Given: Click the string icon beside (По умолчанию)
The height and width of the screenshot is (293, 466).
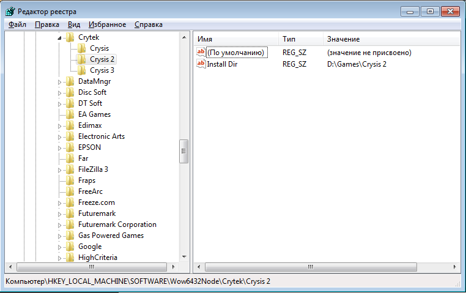Looking at the screenshot, I should (x=201, y=52).
